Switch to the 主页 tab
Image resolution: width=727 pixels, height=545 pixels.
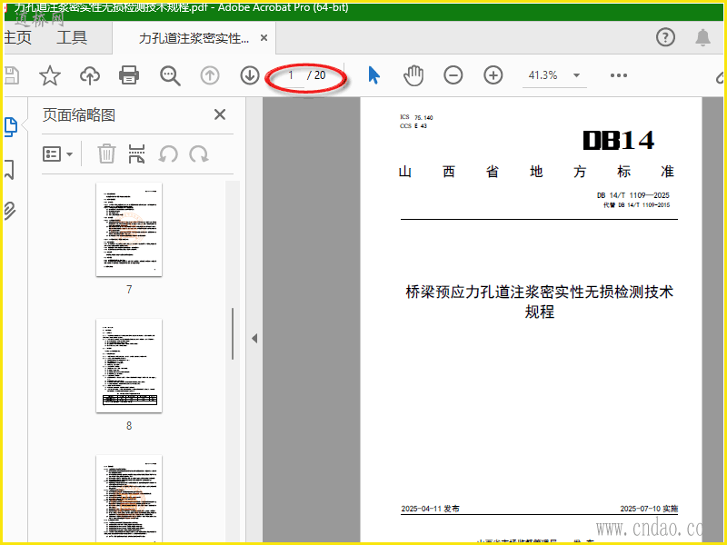tap(17, 37)
